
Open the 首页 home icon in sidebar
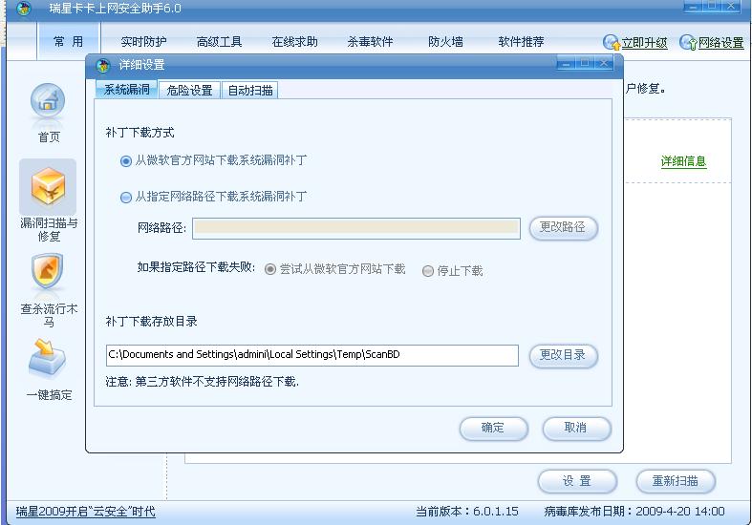pos(48,102)
